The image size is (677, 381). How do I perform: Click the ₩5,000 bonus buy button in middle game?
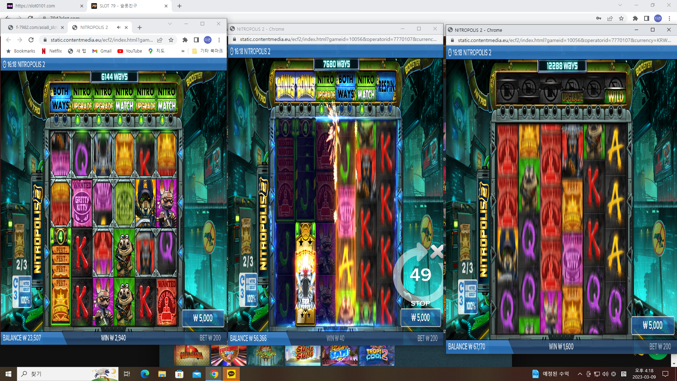pos(421,317)
